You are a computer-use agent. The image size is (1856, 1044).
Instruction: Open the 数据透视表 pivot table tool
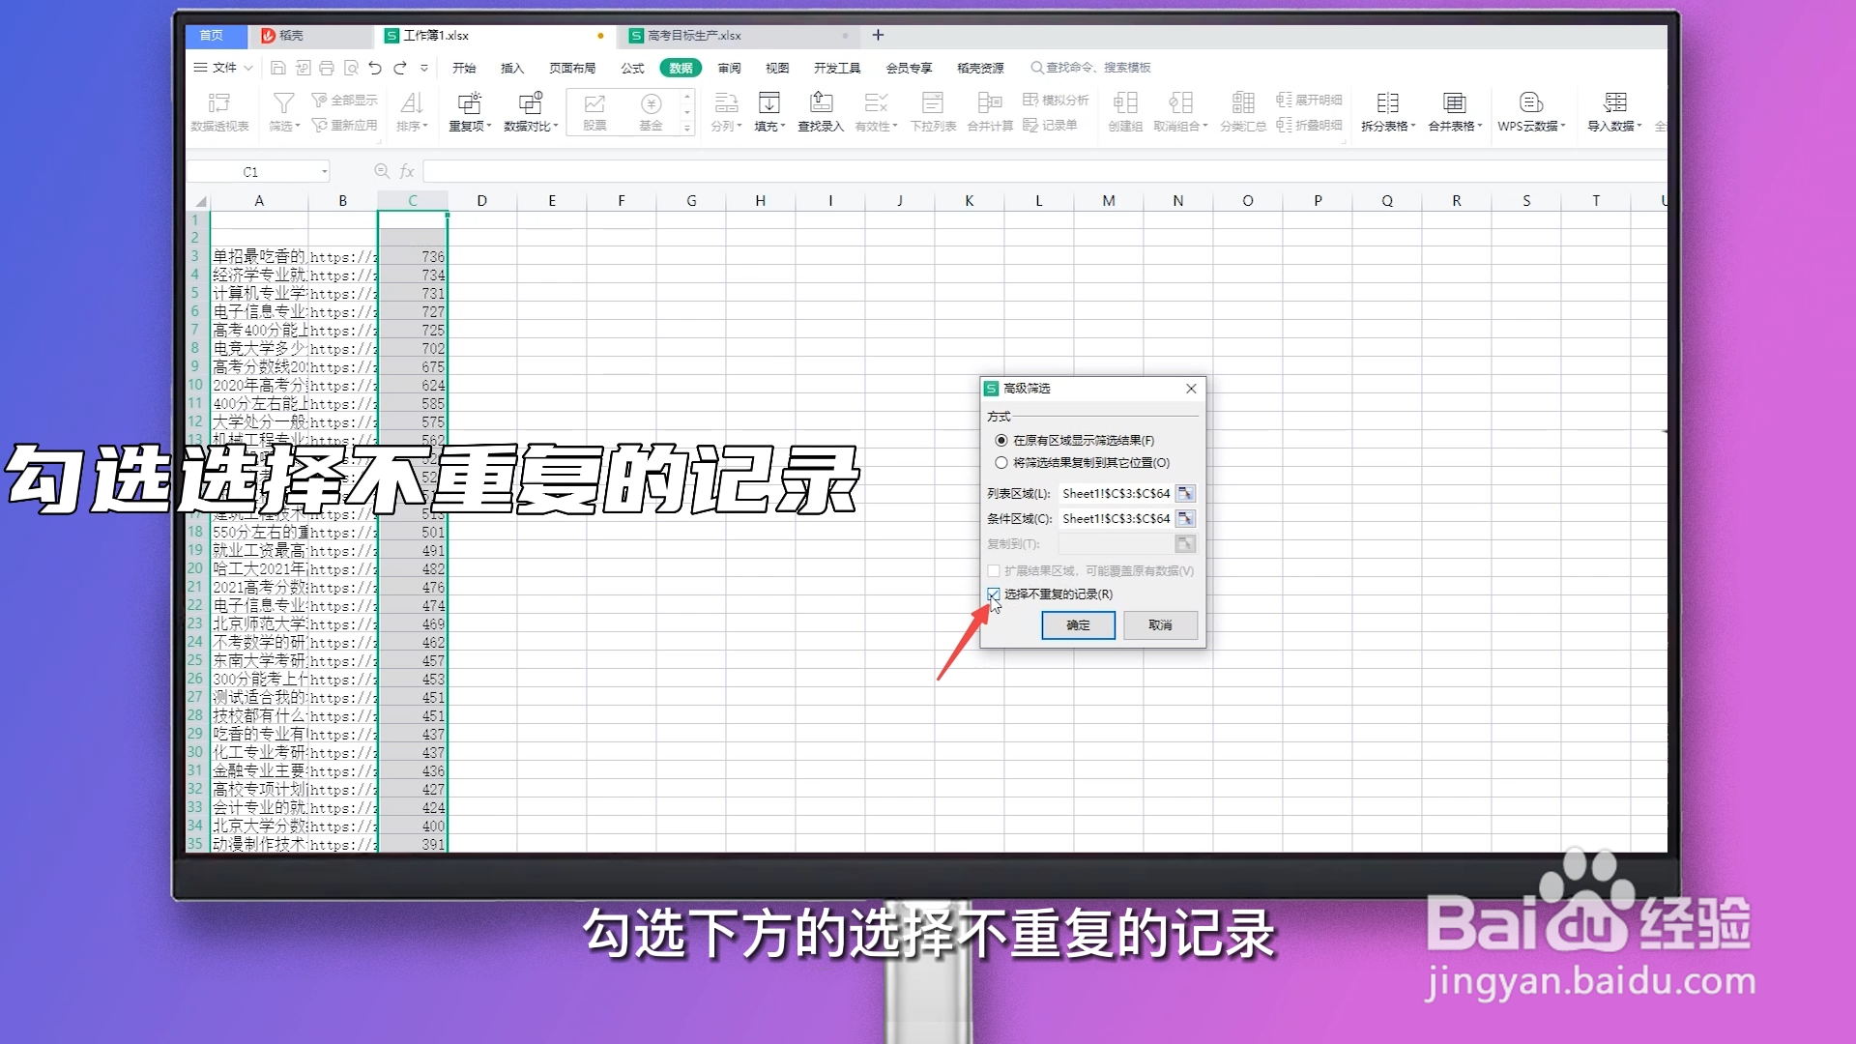pos(219,111)
